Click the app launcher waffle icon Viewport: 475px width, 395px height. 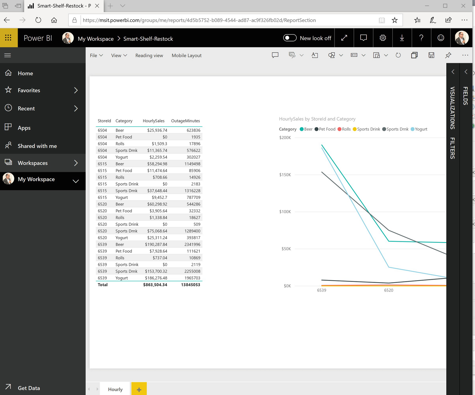click(x=8, y=38)
